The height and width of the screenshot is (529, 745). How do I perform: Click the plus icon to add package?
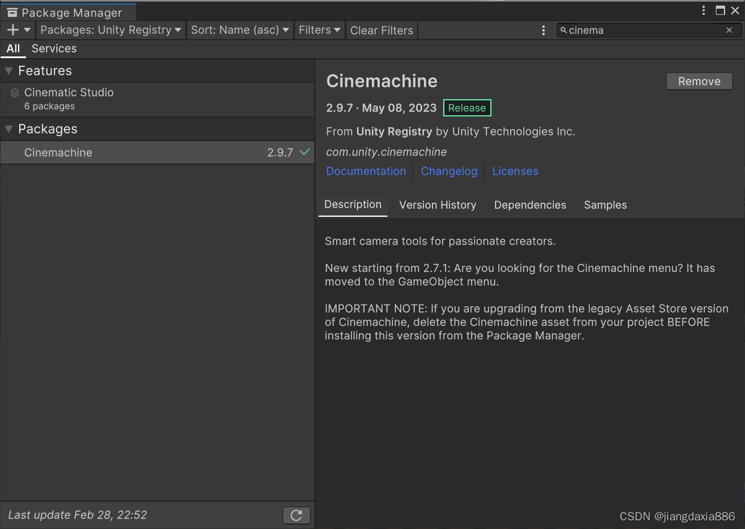12,30
